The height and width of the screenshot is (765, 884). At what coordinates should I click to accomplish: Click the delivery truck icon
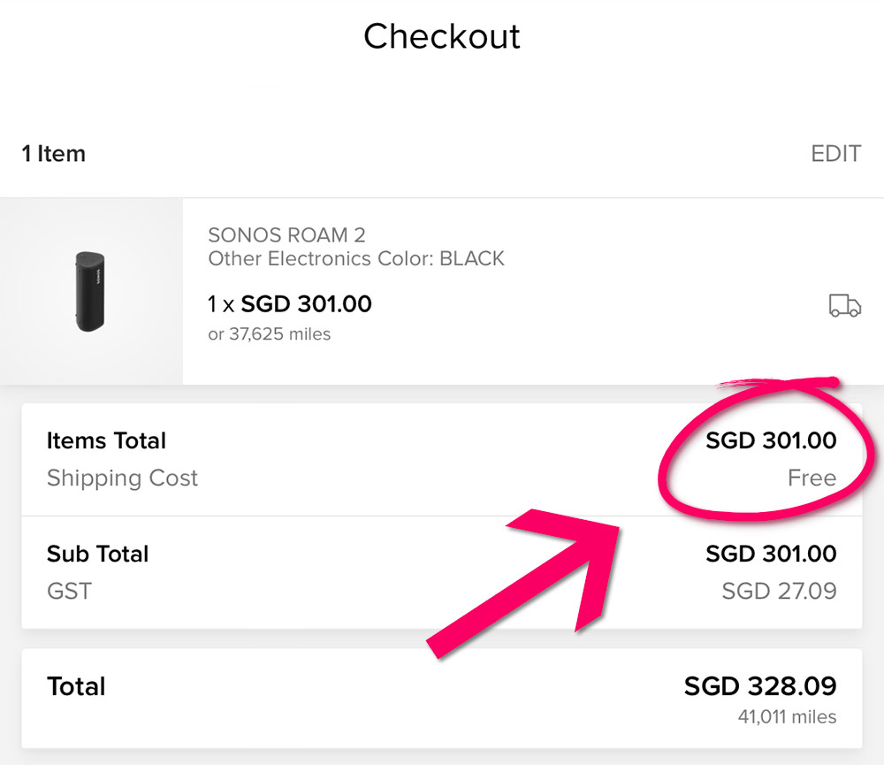click(x=844, y=306)
